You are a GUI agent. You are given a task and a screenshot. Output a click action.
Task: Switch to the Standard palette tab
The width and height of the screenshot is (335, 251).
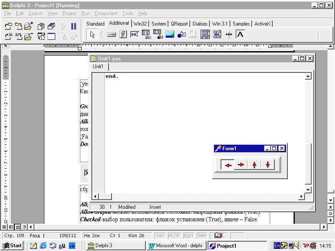click(x=95, y=24)
